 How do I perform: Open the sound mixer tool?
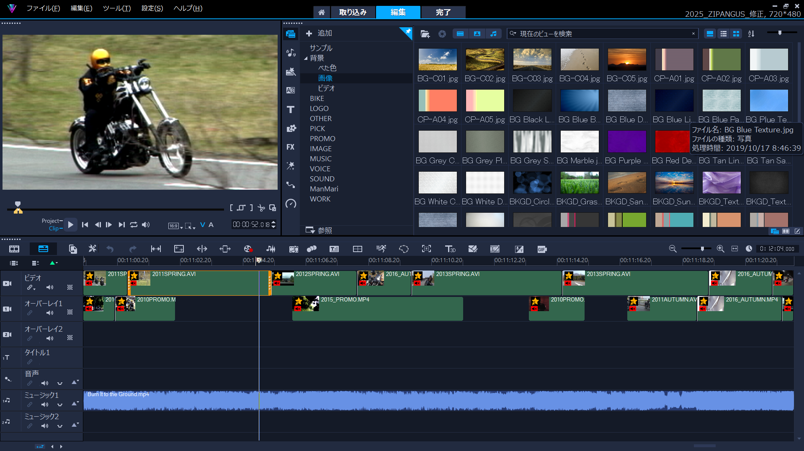271,249
